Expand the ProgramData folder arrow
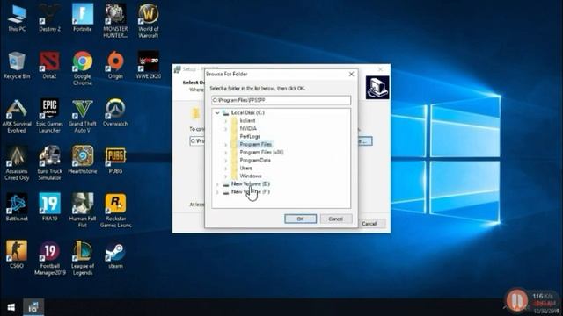 pyautogui.click(x=226, y=160)
